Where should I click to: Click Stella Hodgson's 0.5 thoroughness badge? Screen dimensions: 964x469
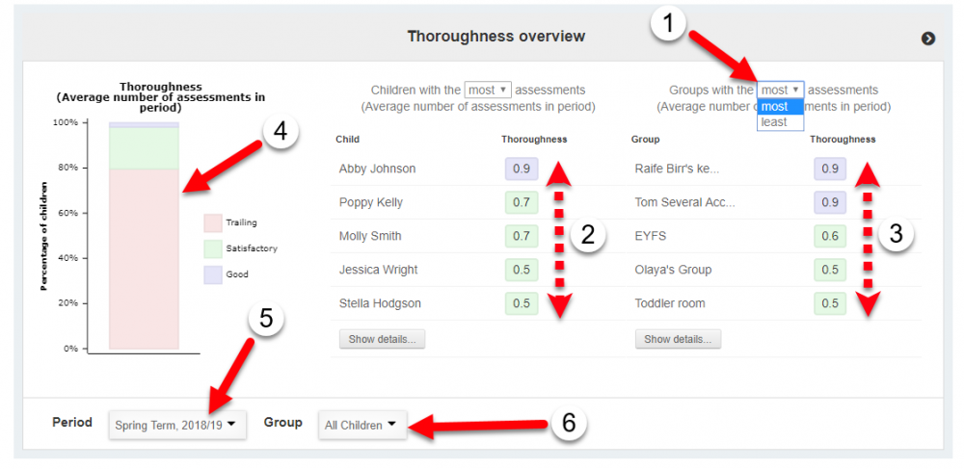[x=521, y=304]
